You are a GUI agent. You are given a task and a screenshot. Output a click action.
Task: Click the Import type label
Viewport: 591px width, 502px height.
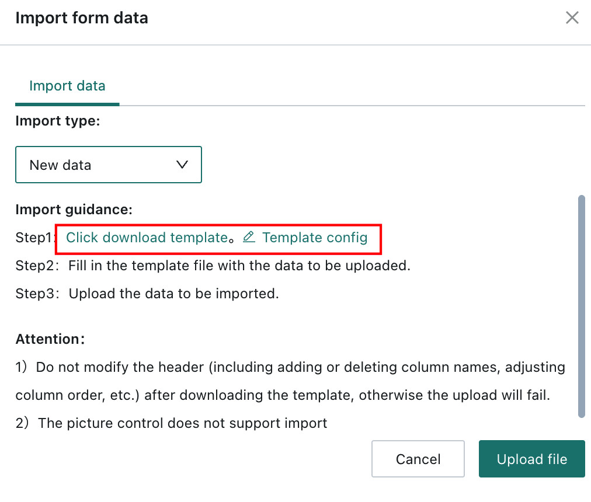(58, 121)
